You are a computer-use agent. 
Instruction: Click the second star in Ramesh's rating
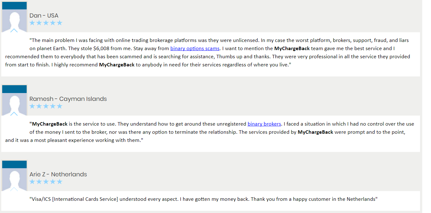[39, 106]
